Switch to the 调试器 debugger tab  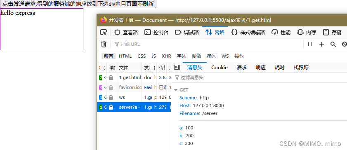point(187,33)
